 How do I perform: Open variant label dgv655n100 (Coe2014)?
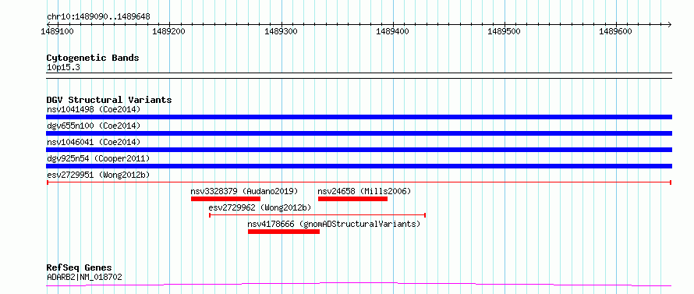pyautogui.click(x=94, y=126)
